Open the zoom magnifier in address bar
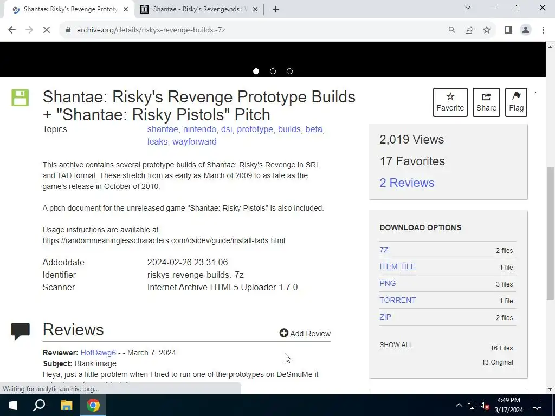 pyautogui.click(x=451, y=30)
